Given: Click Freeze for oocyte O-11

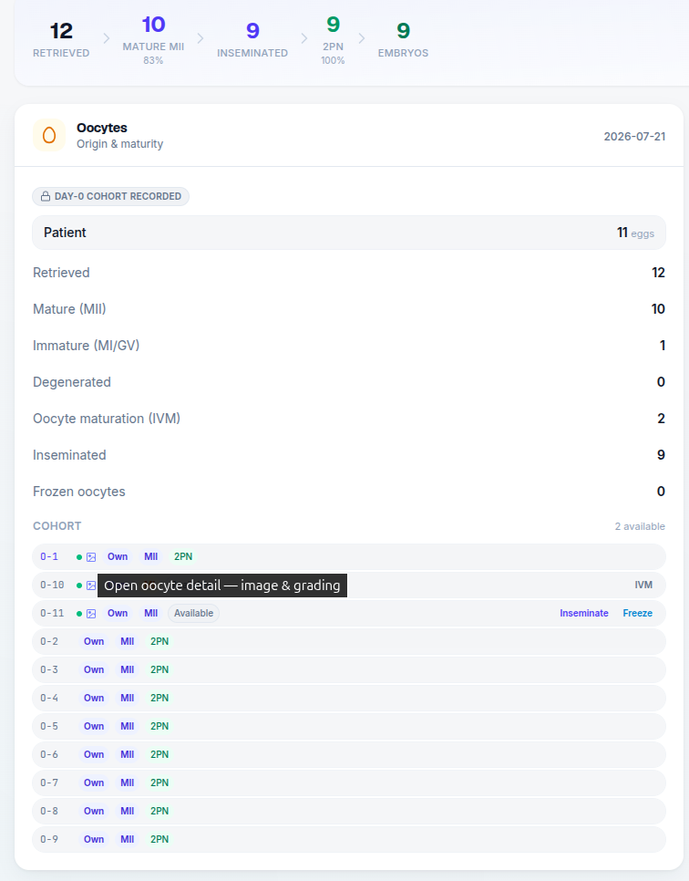Looking at the screenshot, I should 637,613.
